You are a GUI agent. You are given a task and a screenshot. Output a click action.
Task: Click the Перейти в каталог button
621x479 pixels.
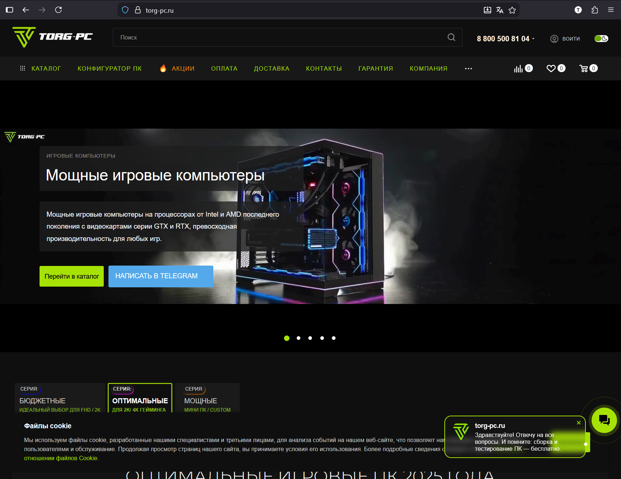tap(71, 276)
